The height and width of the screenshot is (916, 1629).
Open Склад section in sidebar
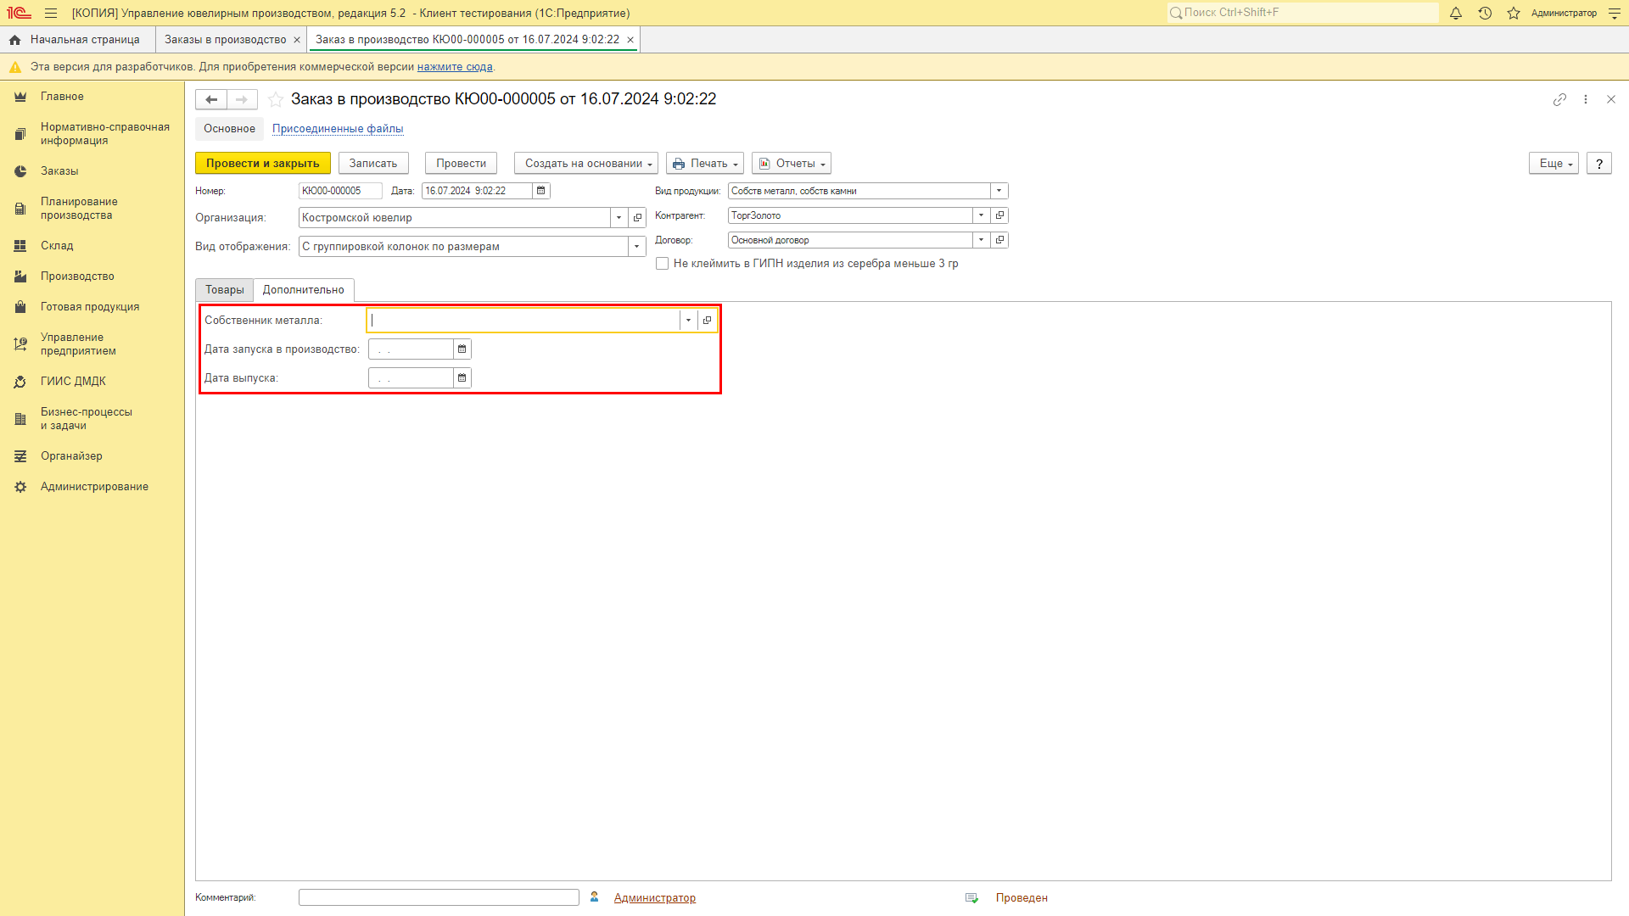[92, 246]
